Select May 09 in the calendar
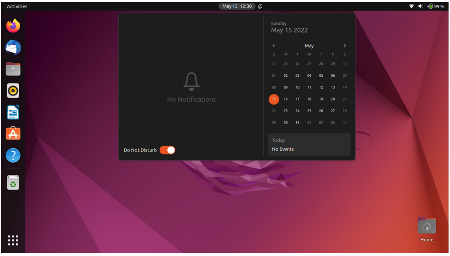Screen dimensions: 450x256 click(x=285, y=87)
